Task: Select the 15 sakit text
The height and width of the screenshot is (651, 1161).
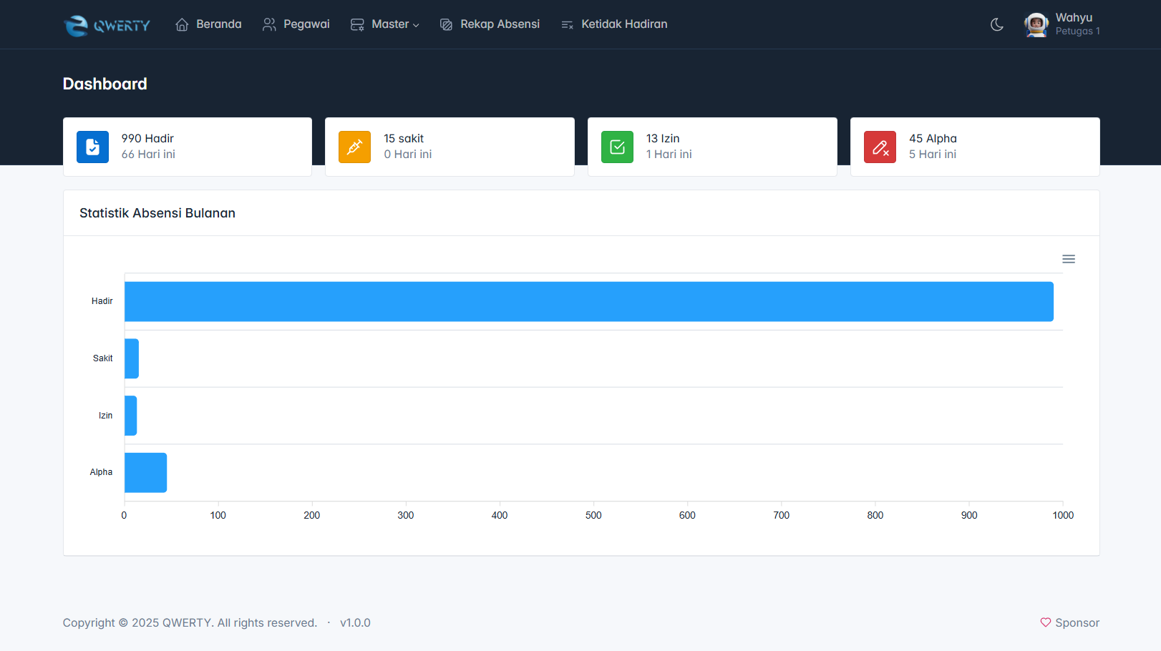Action: [x=404, y=139]
